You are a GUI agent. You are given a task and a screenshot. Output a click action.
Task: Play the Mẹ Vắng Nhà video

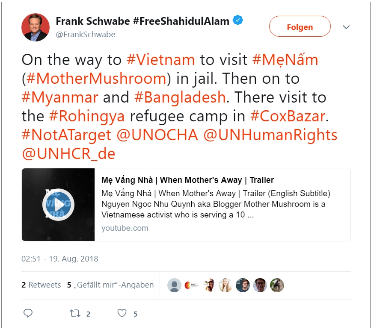pyautogui.click(x=58, y=204)
